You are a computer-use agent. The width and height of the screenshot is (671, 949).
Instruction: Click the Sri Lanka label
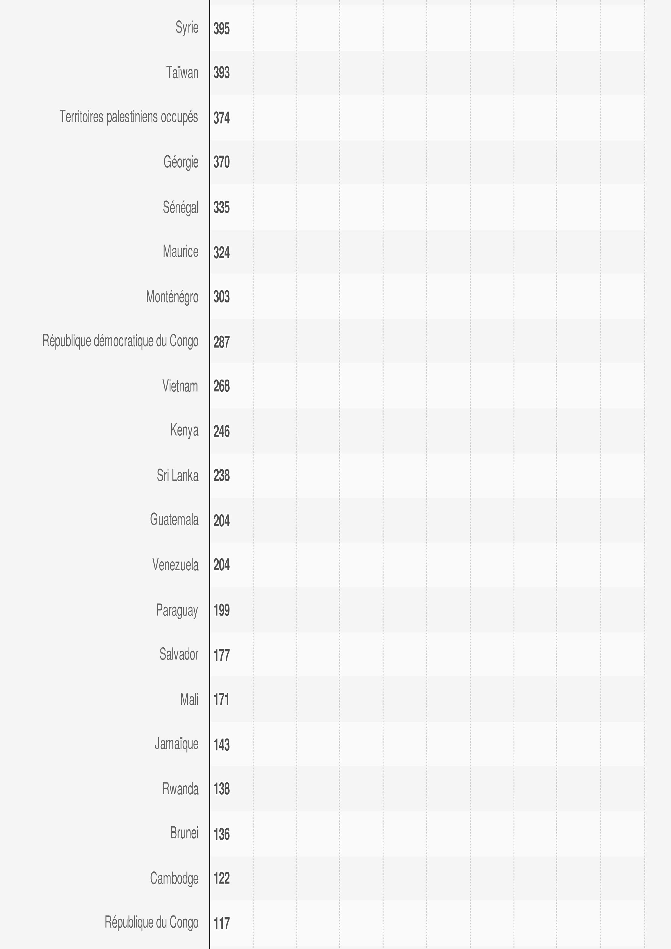(x=177, y=475)
